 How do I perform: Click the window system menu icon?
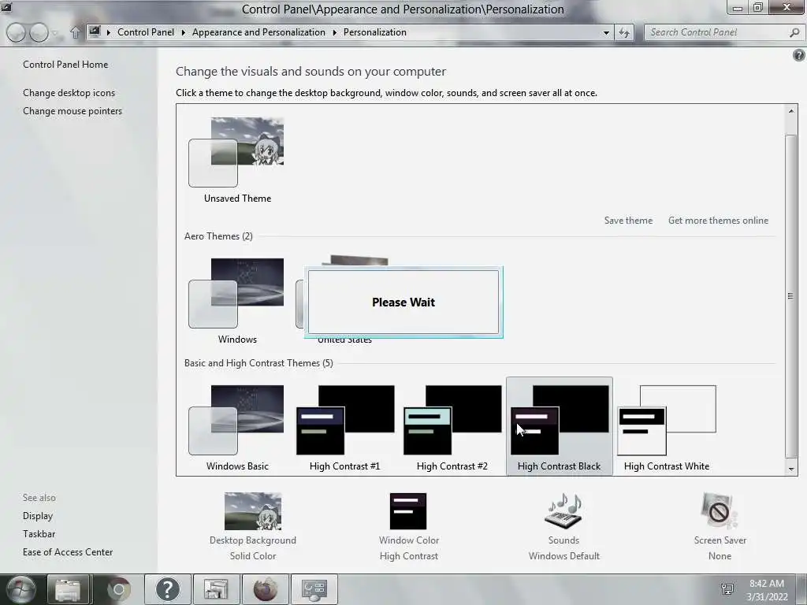pyautogui.click(x=6, y=6)
